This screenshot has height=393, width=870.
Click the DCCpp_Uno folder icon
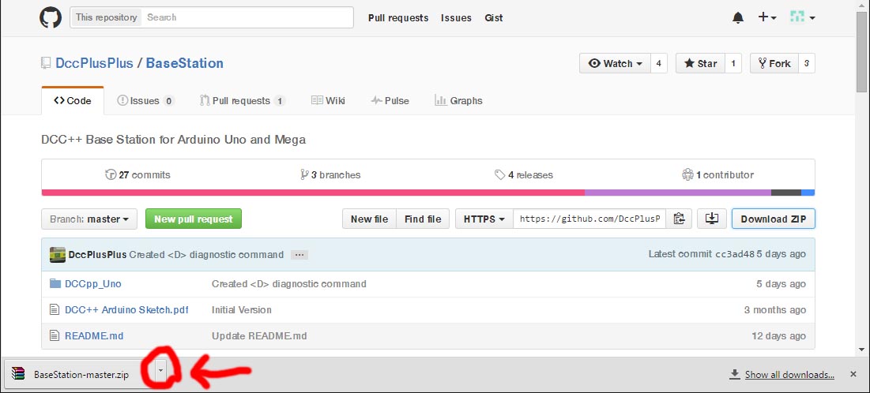(x=55, y=284)
